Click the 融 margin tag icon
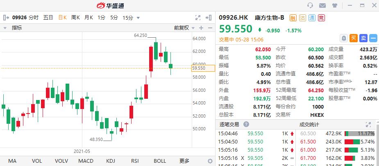 click(293, 18)
